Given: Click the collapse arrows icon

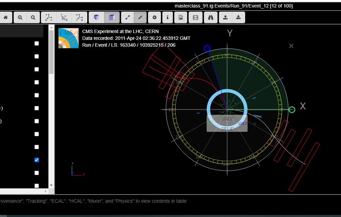Looking at the screenshot, I should (140, 17).
